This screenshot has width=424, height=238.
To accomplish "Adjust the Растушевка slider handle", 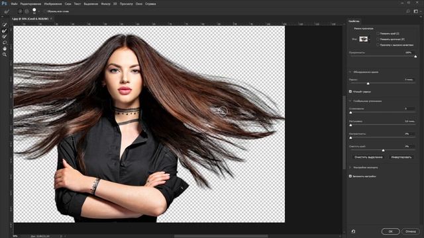I will tap(350, 125).
